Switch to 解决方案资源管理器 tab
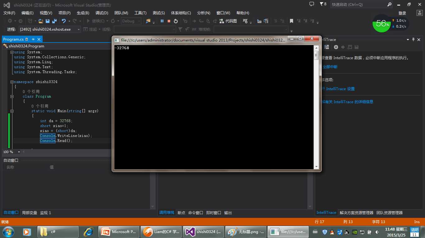This screenshot has width=425, height=238. coord(356,213)
